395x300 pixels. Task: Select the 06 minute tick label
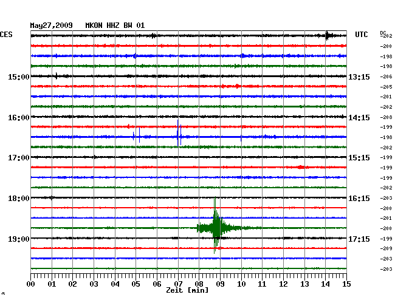(157, 284)
